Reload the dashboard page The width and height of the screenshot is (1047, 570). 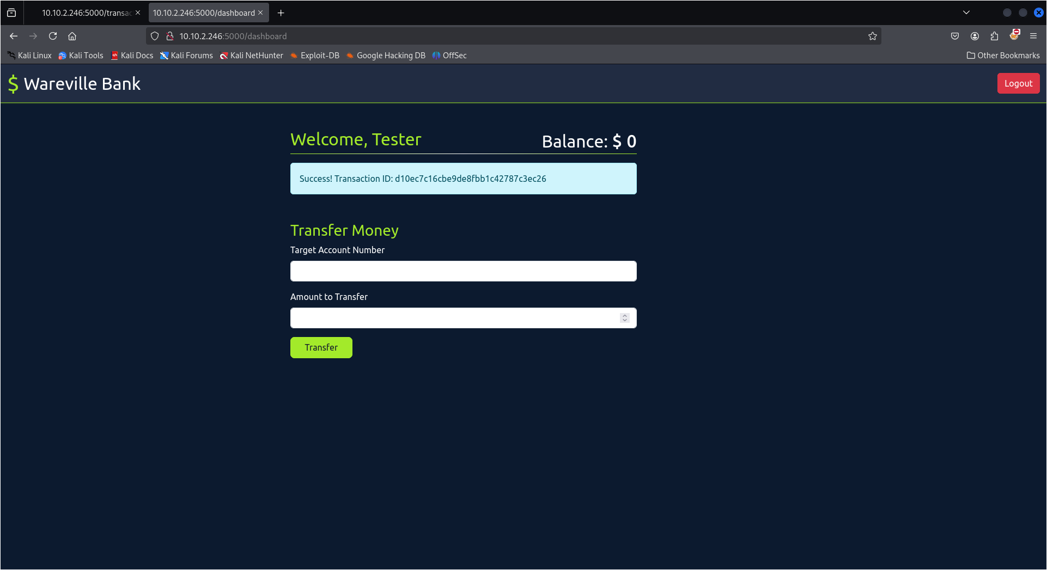53,36
